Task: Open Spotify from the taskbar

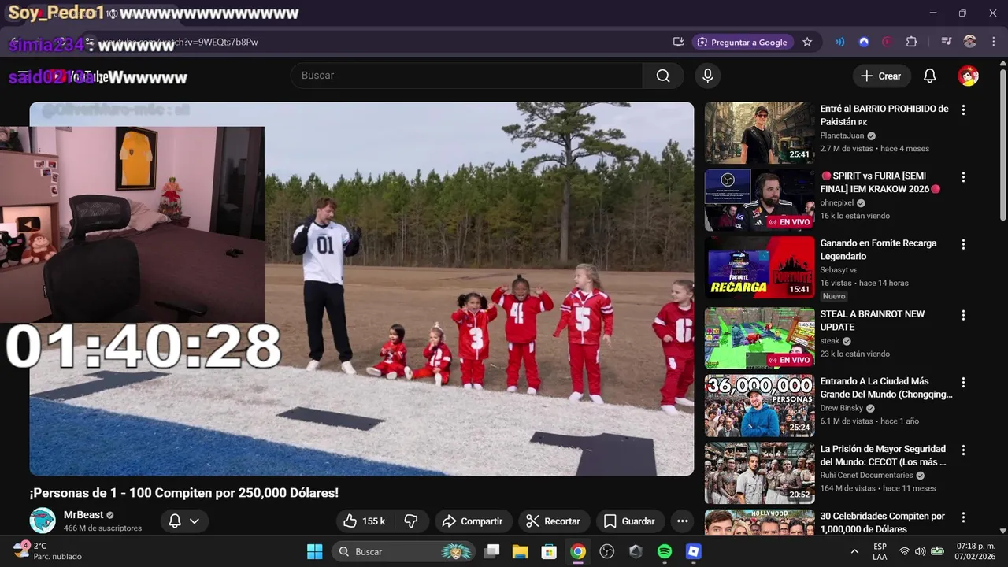Action: (x=665, y=551)
